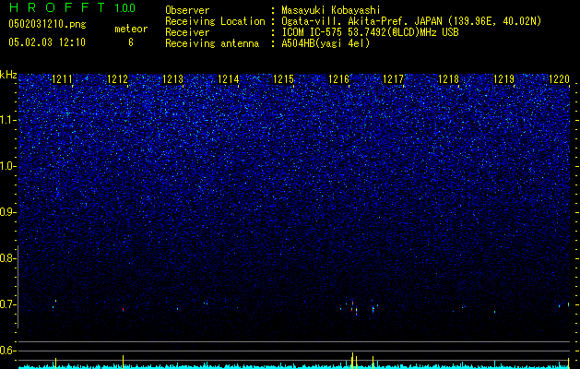Click the 1217 time marker

pyautogui.click(x=393, y=79)
